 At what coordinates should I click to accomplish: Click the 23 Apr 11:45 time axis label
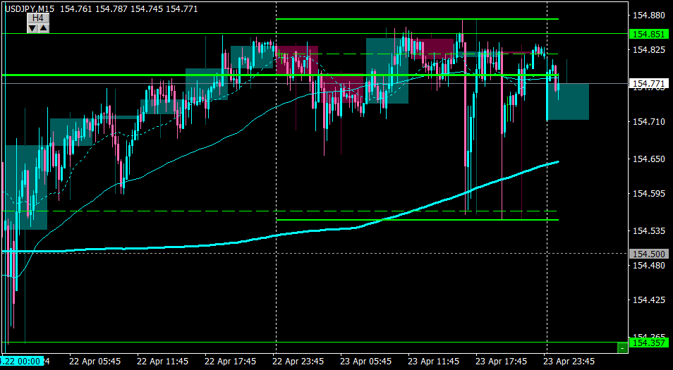[x=435, y=362]
